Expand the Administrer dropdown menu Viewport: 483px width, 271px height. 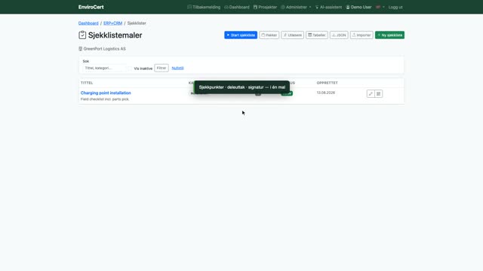(296, 7)
